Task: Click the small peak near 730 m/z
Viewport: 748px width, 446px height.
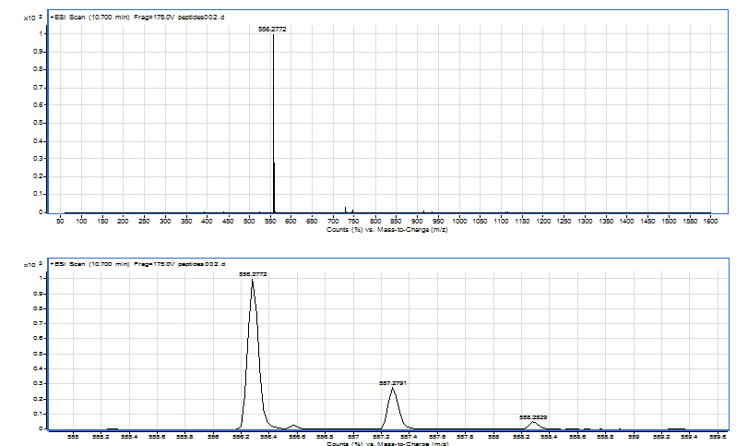Action: pyautogui.click(x=345, y=209)
